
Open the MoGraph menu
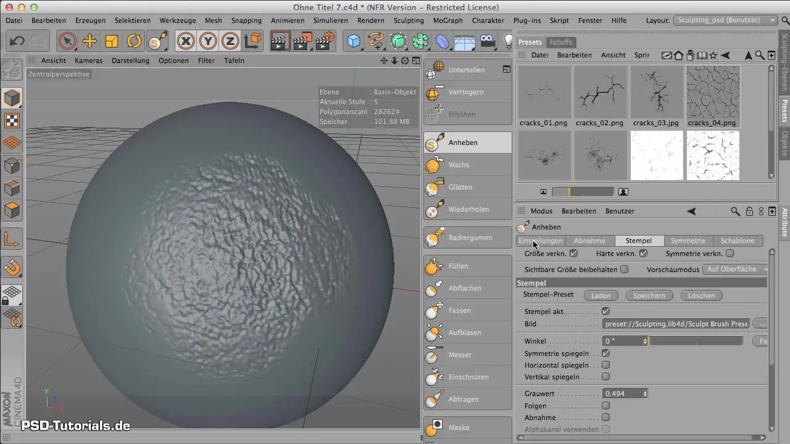[447, 20]
